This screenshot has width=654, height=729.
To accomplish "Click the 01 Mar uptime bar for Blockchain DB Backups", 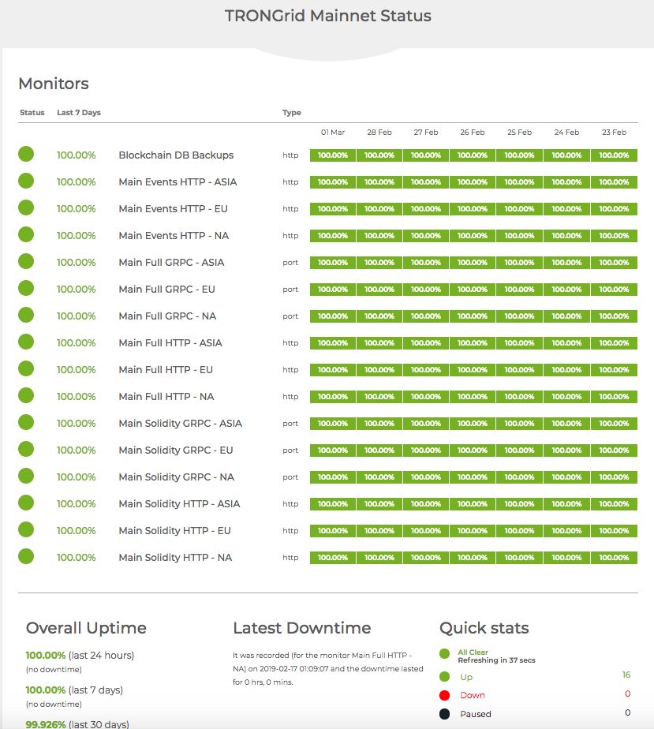I will coord(333,155).
